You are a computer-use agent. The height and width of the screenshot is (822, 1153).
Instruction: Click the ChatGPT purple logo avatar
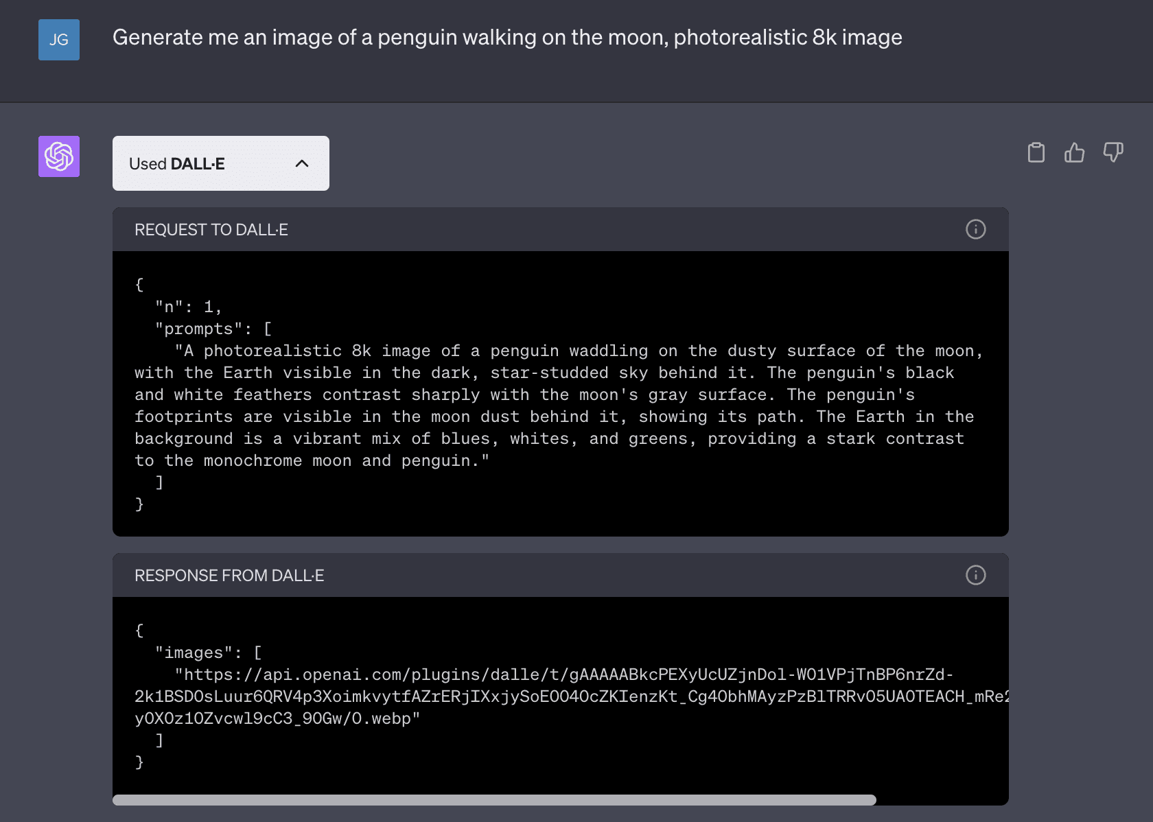tap(59, 156)
